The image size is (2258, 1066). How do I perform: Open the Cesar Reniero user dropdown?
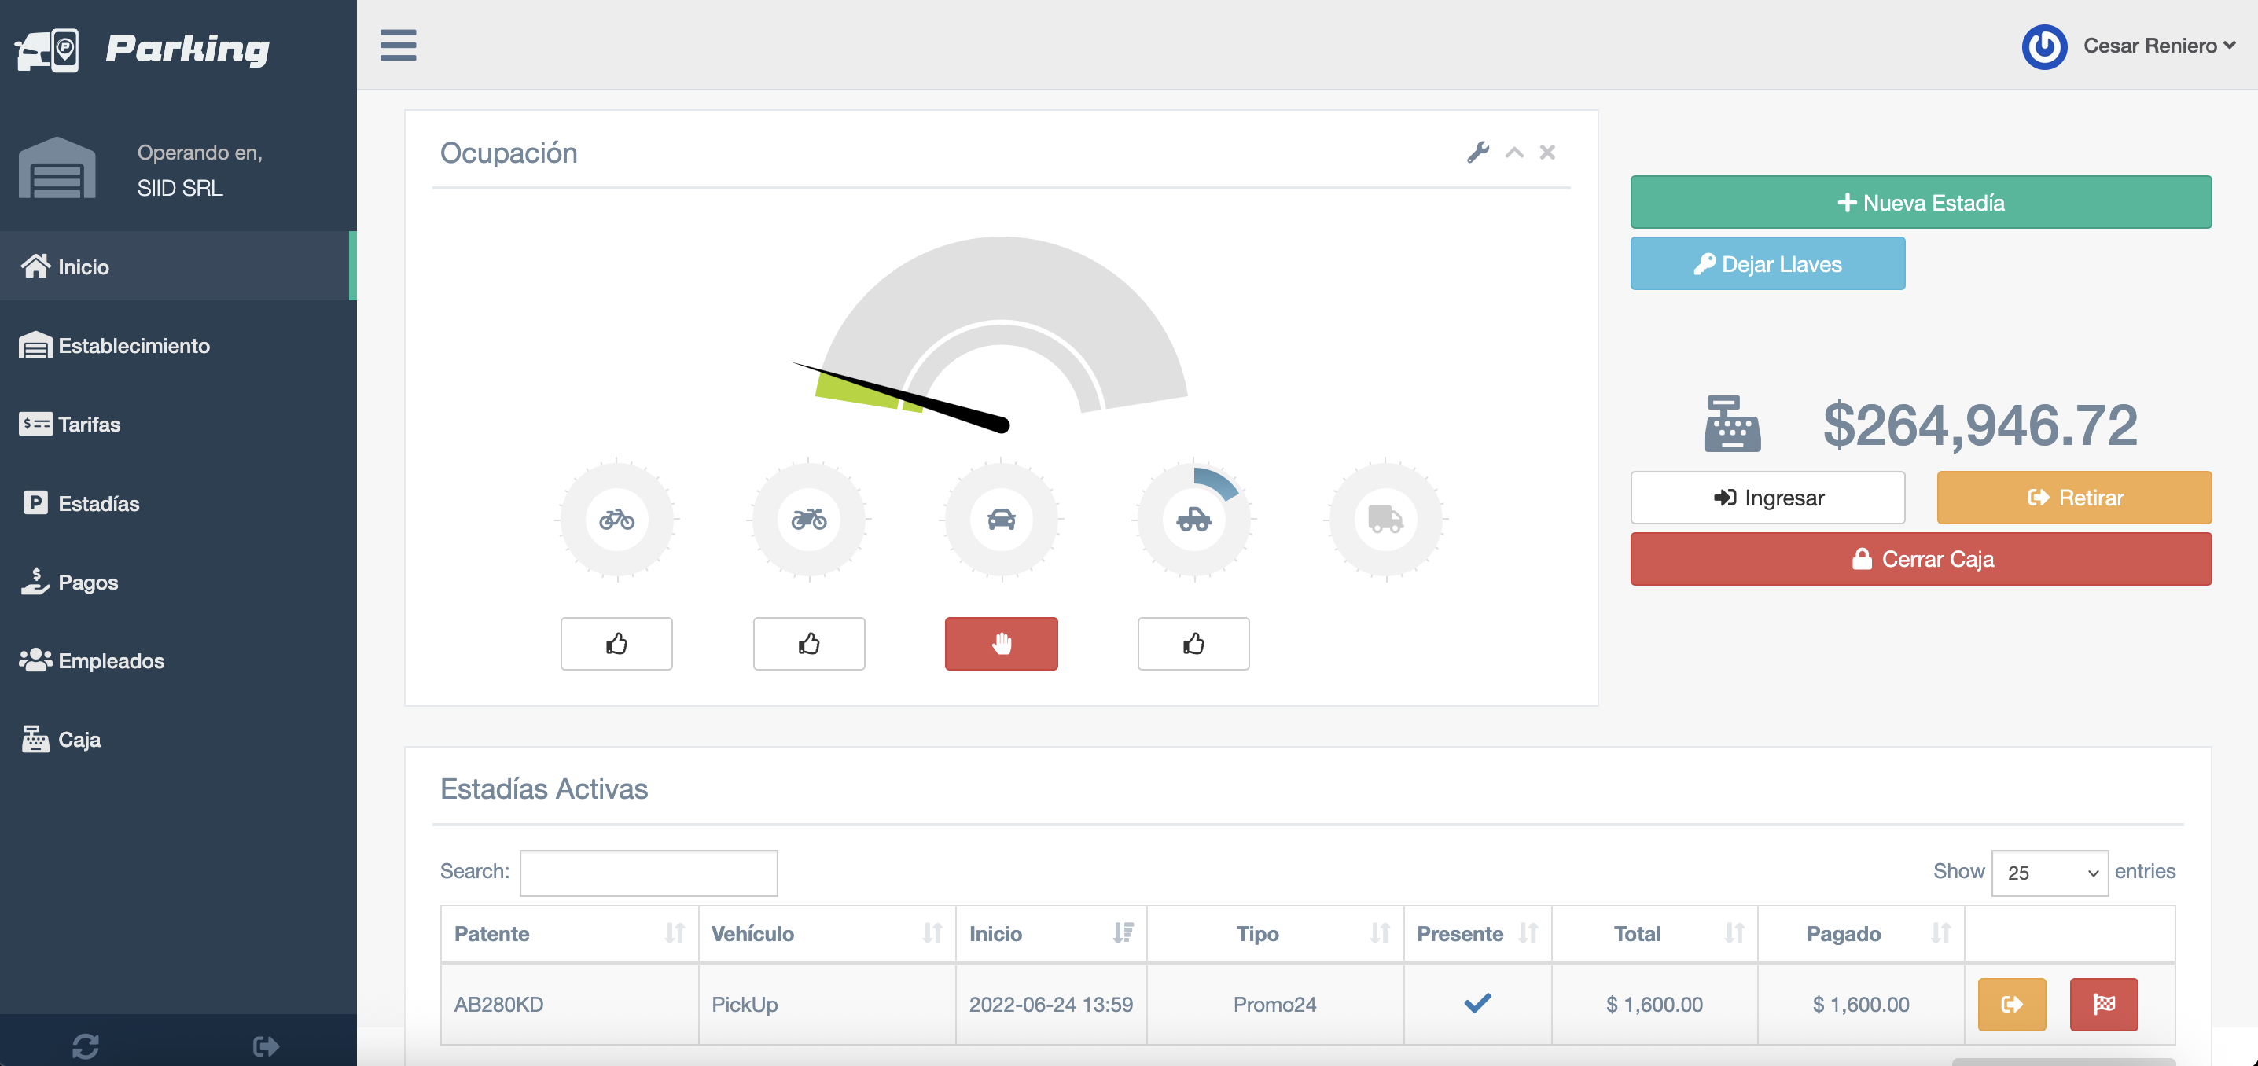pos(2157,46)
